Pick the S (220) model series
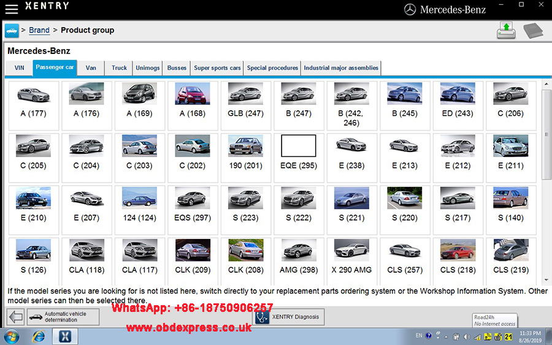 point(405,210)
